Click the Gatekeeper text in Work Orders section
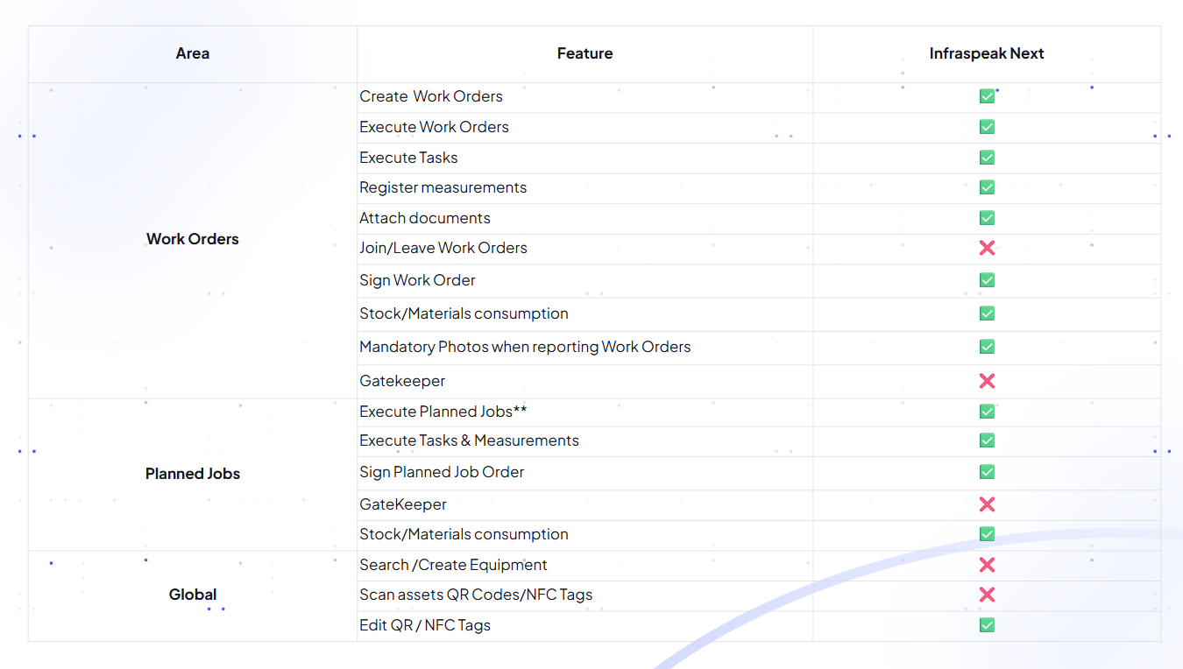This screenshot has height=669, width=1183. tap(402, 381)
